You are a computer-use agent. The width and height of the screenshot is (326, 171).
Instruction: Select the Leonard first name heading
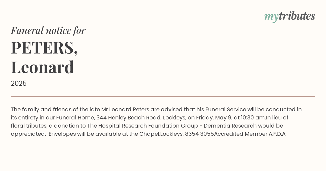pos(42,67)
